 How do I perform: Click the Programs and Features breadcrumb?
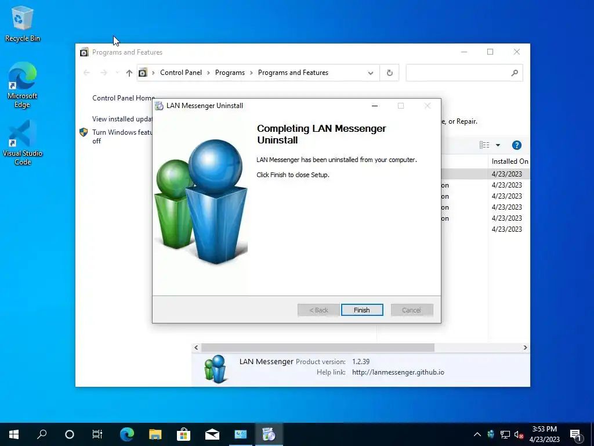pyautogui.click(x=293, y=73)
